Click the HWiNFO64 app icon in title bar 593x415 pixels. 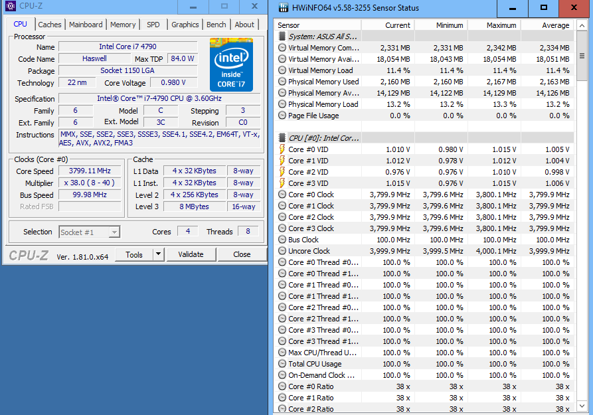click(x=284, y=7)
